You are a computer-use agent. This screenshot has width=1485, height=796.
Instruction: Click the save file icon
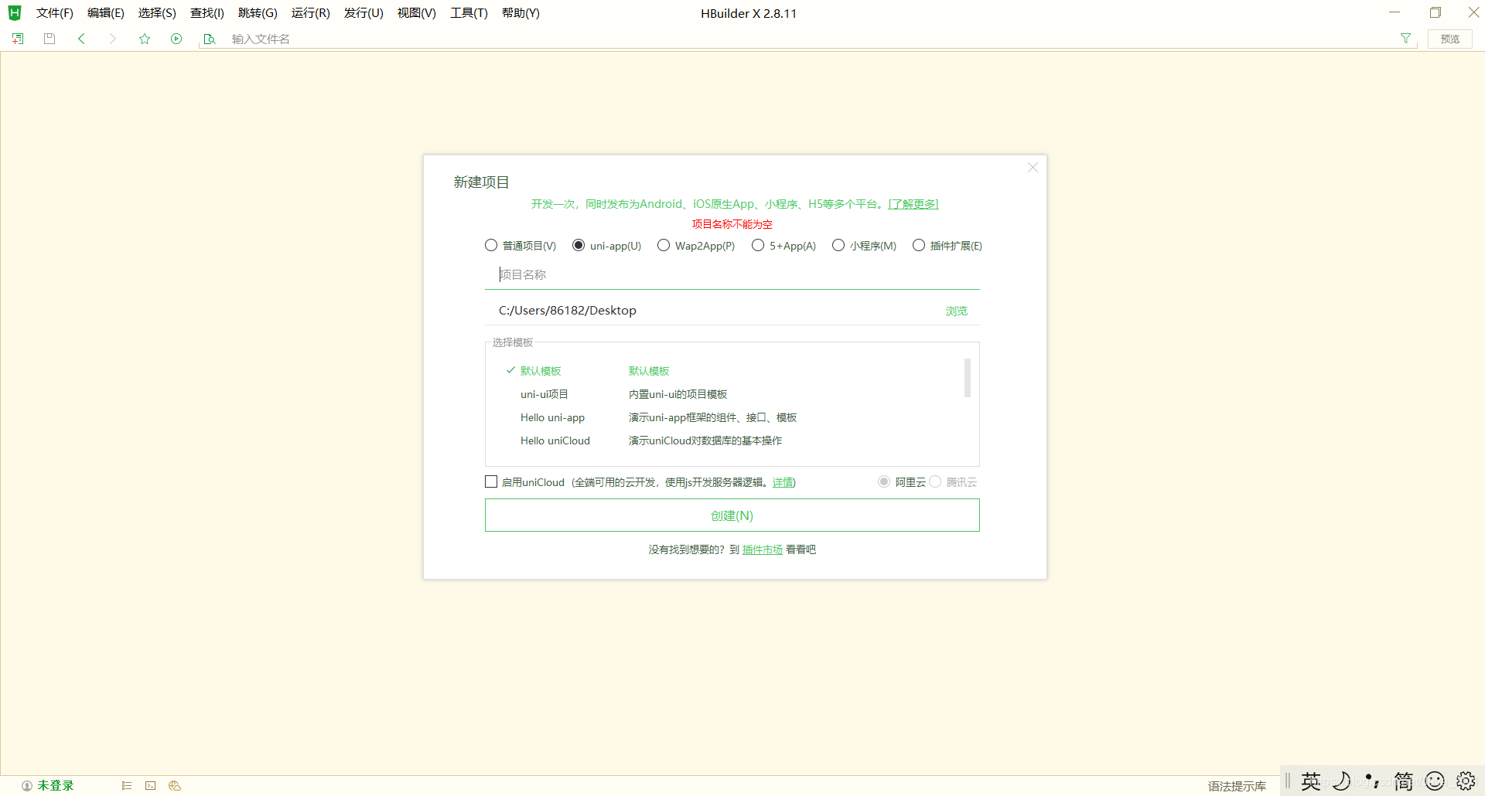[x=49, y=38]
